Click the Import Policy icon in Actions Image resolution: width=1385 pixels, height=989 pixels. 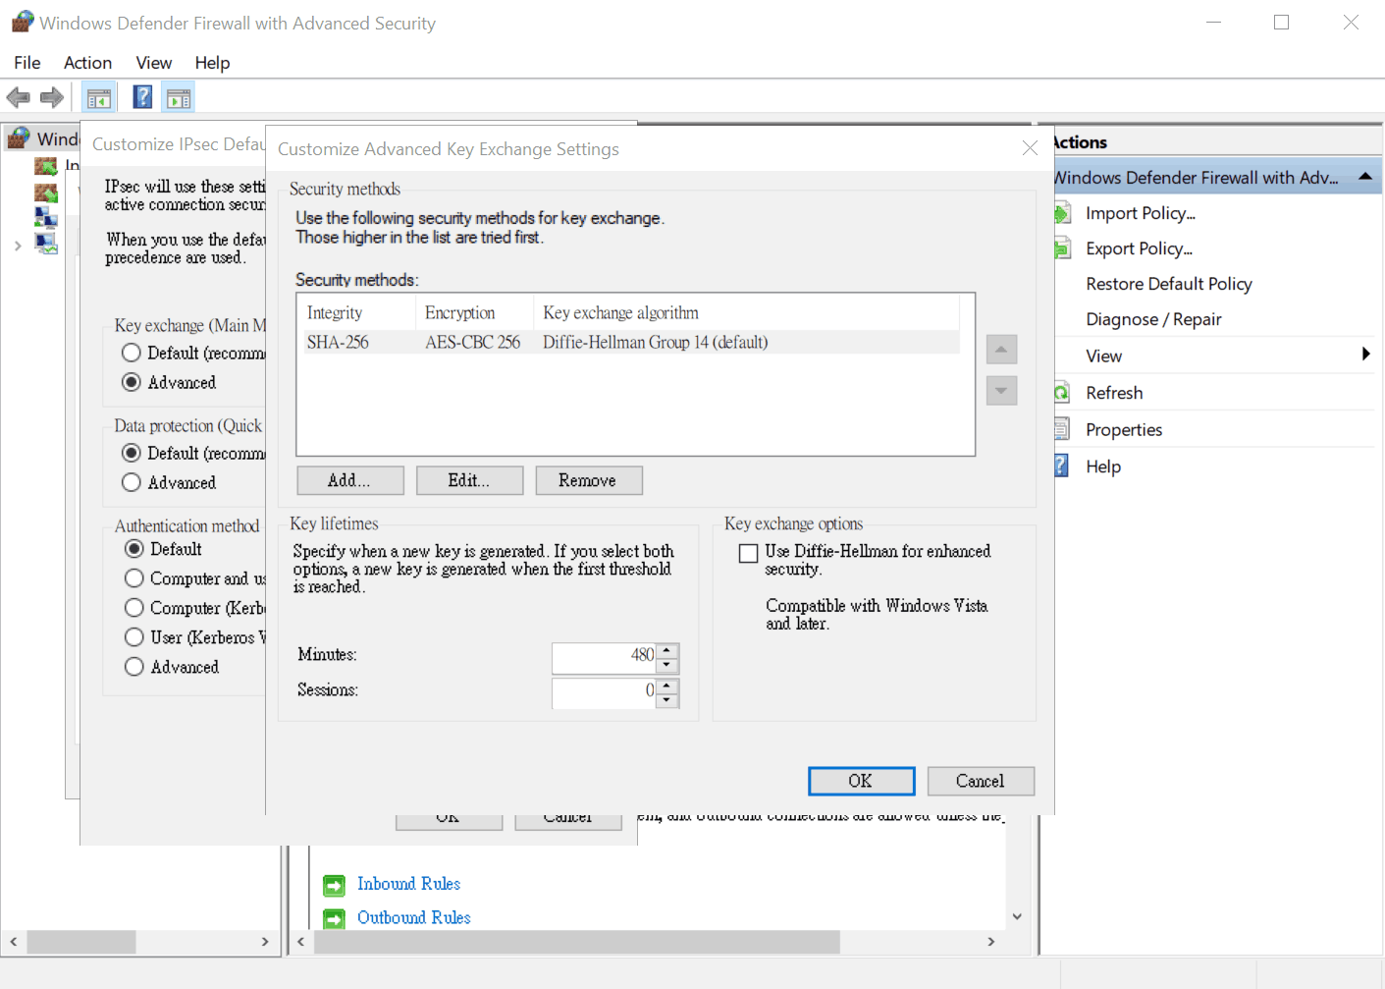point(1062,213)
